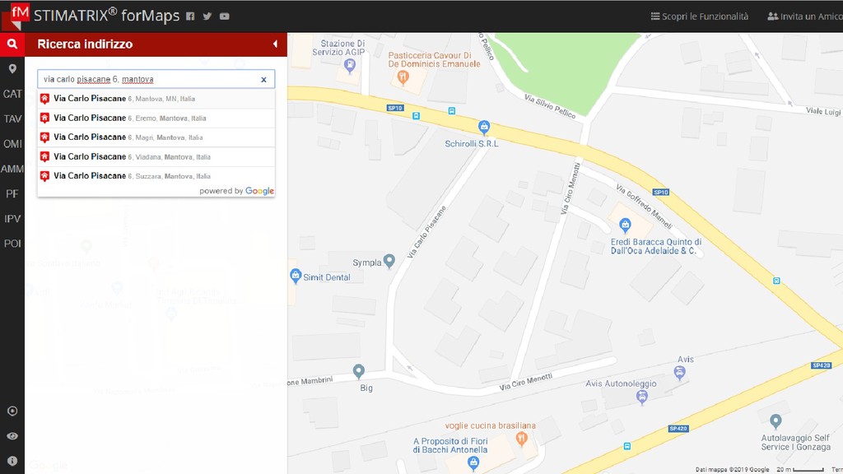Click the Avis Autonoleggio marker

(641, 397)
